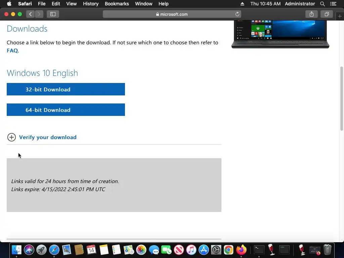Open Messages from the Dock
This screenshot has width=344, height=258.
click(x=154, y=250)
